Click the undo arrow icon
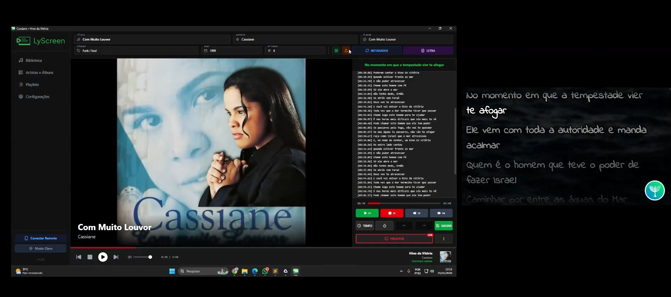671x297 pixels. tap(404, 226)
